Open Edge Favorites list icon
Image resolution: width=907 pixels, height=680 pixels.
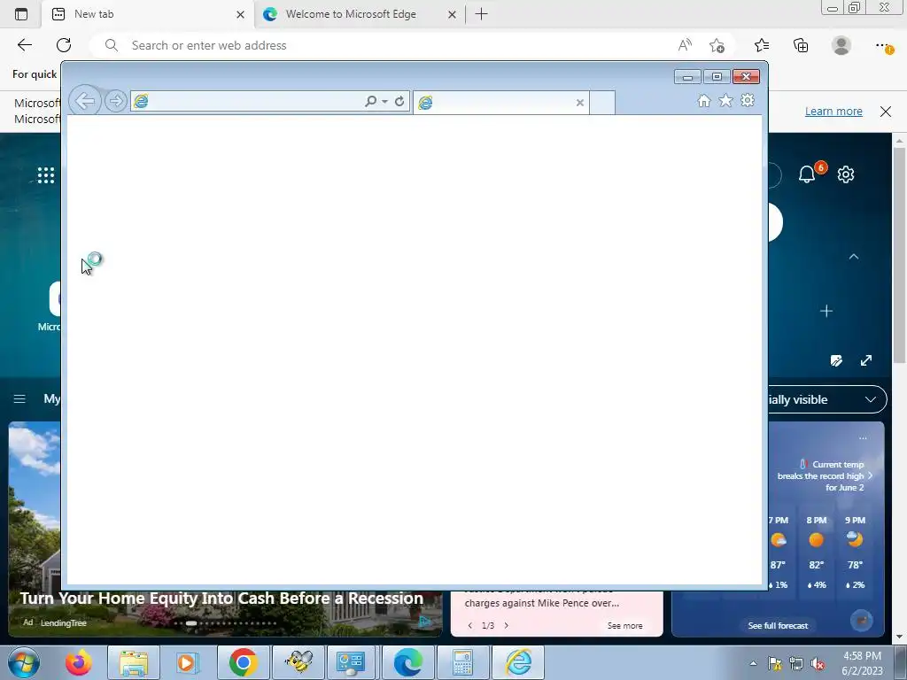(762, 45)
